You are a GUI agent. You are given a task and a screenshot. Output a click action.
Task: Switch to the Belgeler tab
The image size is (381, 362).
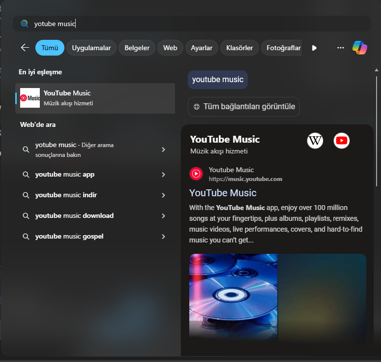tap(137, 48)
